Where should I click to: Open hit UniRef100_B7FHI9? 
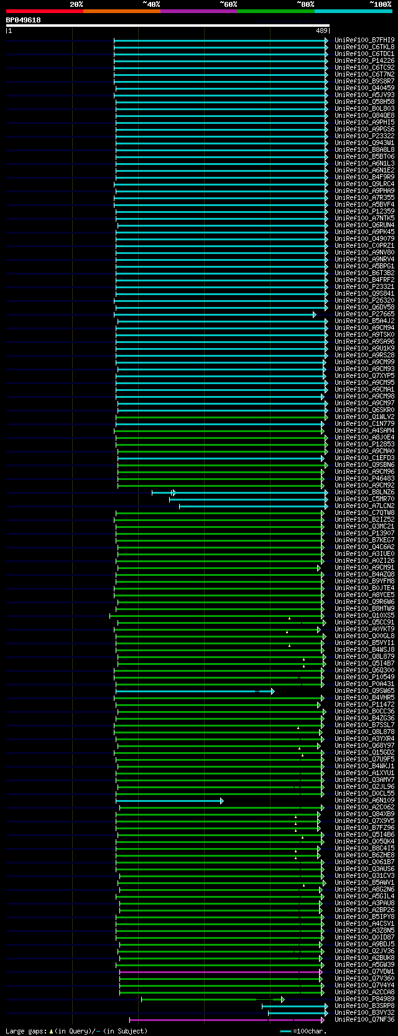364,40
